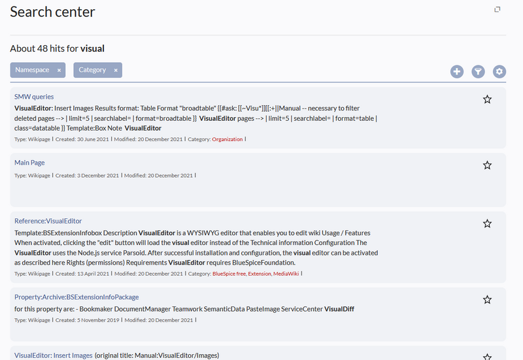Click '(original title: Manual:VisualEditor/Images)' text
This screenshot has width=523, height=360.
pyautogui.click(x=157, y=355)
